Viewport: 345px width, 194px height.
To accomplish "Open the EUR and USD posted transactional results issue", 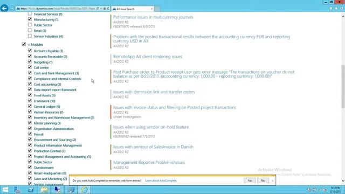I will tap(201, 39).
